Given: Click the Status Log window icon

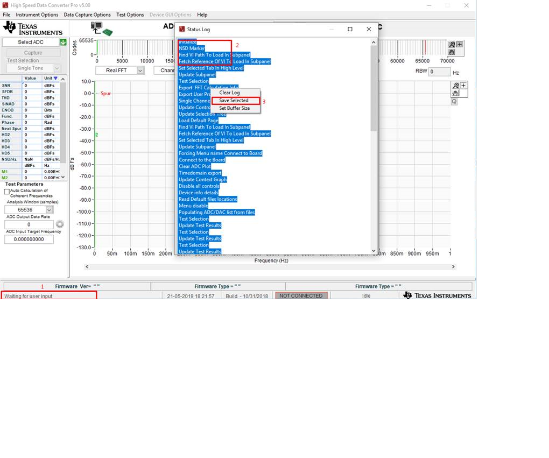Looking at the screenshot, I should pos(182,29).
